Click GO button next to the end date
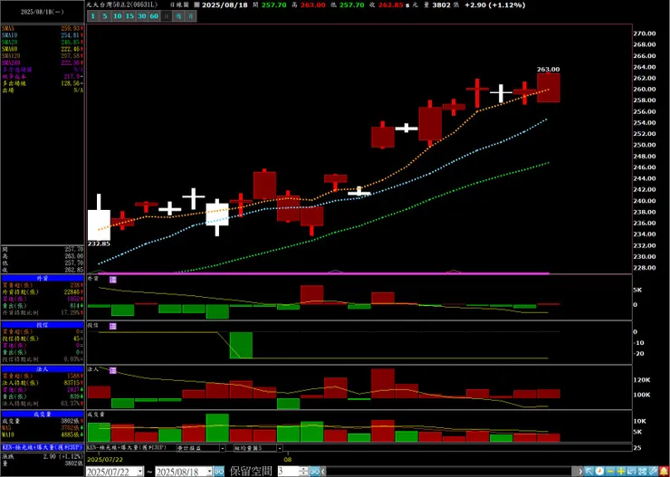 [219, 472]
